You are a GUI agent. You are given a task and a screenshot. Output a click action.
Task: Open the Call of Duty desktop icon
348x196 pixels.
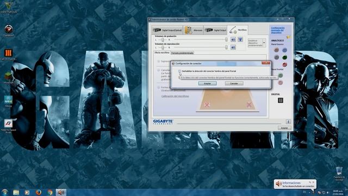coord(9,54)
